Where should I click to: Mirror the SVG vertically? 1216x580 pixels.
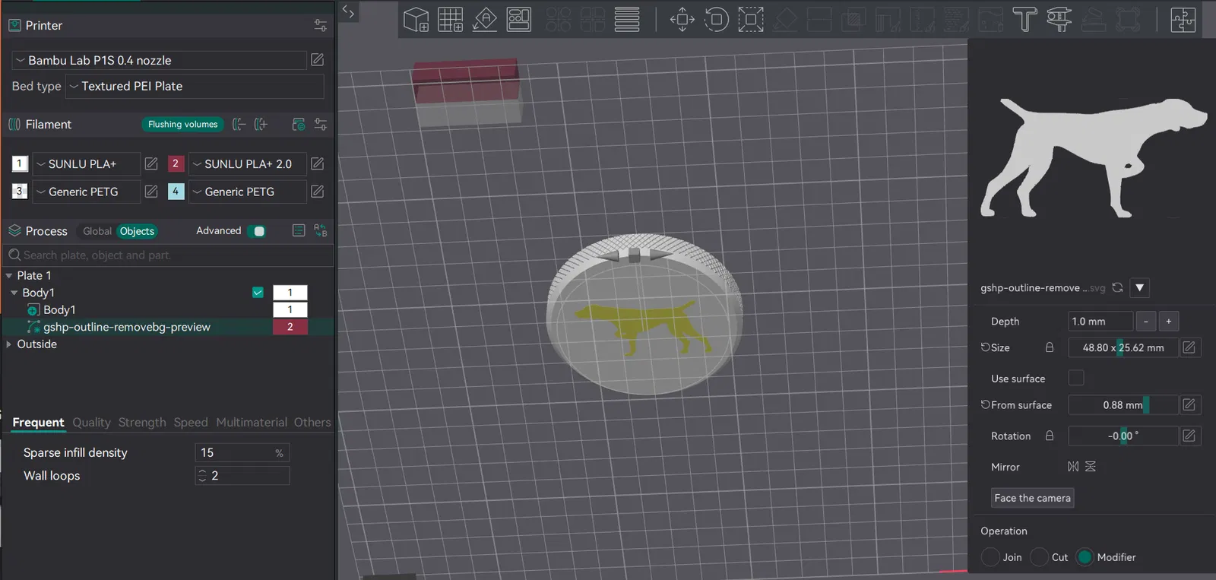tap(1091, 467)
